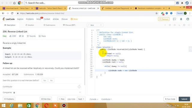Open Java language dropdown
The image size is (192, 108).
pos(95,25)
